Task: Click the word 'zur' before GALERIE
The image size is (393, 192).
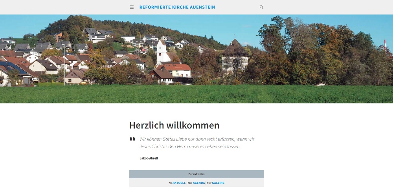Action: pos(209,183)
